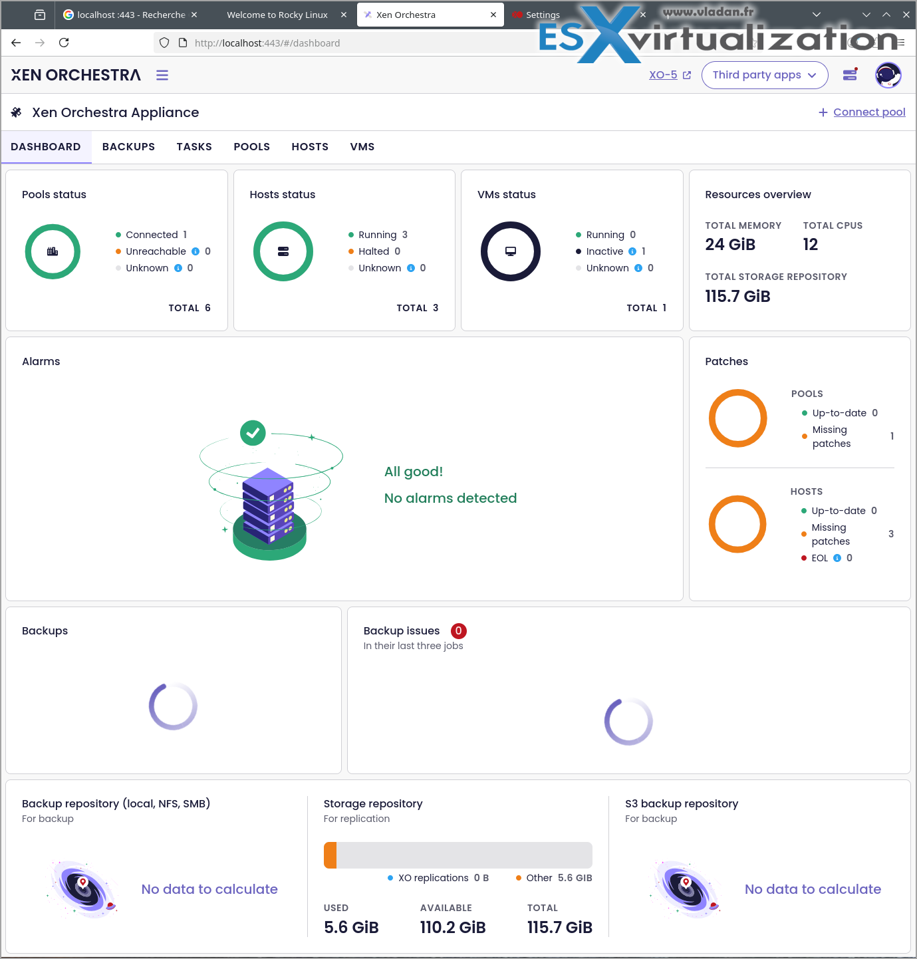Expand the Third party apps dropdown
The height and width of the screenshot is (959, 917).
pyautogui.click(x=764, y=75)
